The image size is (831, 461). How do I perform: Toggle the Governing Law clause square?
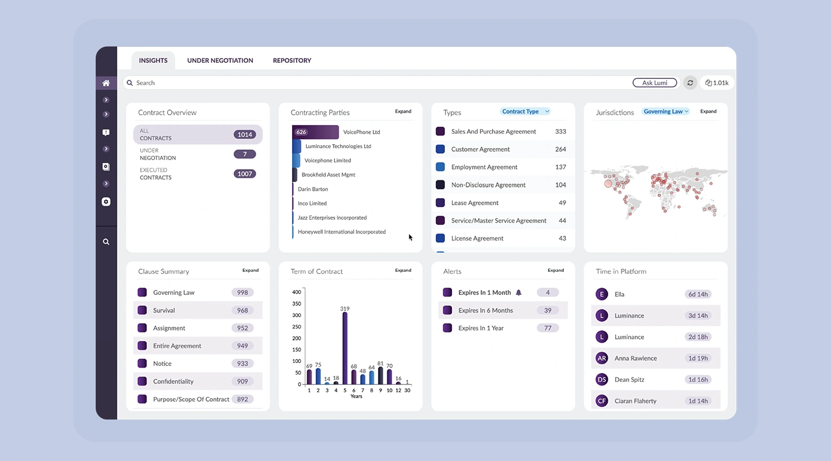(142, 293)
